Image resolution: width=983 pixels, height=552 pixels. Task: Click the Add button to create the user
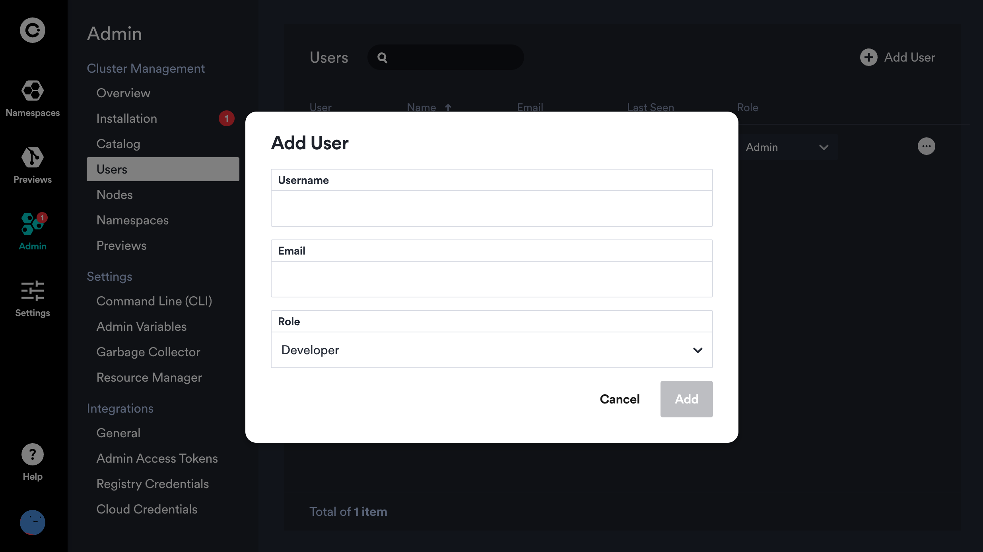point(686,399)
